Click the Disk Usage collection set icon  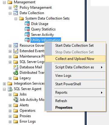pyautogui.click(x=27, y=24)
